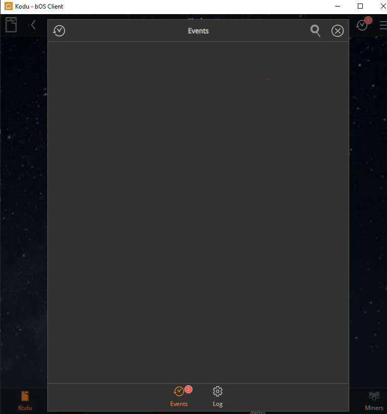Click the history clock icon in Events header
This screenshot has width=387, height=414.
coord(59,31)
